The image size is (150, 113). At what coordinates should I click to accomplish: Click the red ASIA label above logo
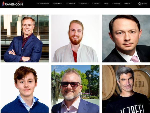pos(20,2)
